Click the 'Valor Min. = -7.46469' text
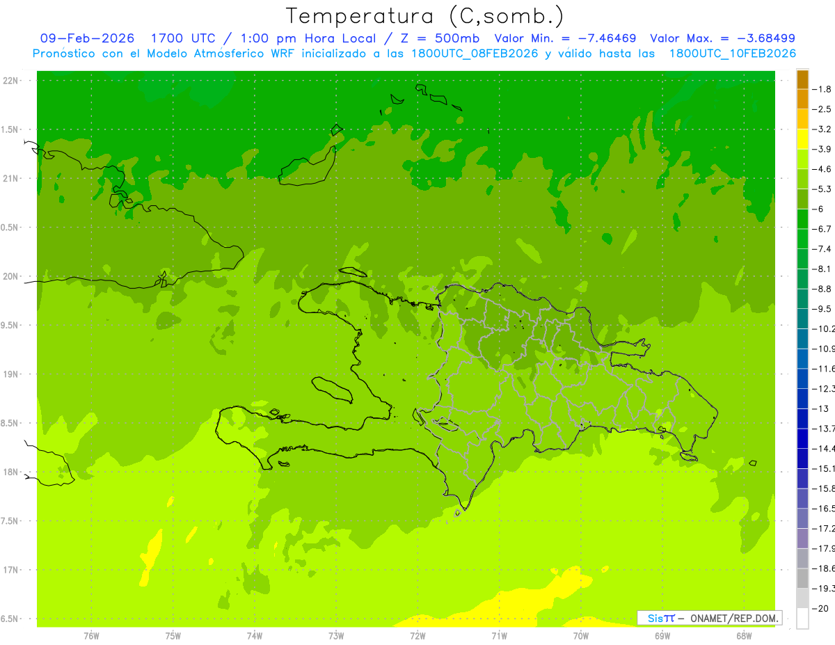Viewport: 835px width, 645px height. pos(565,38)
